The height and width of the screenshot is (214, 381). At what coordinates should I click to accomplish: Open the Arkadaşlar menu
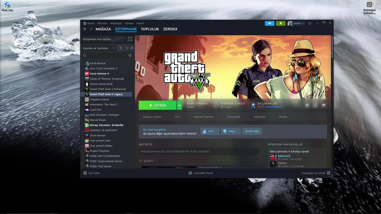coord(116,23)
